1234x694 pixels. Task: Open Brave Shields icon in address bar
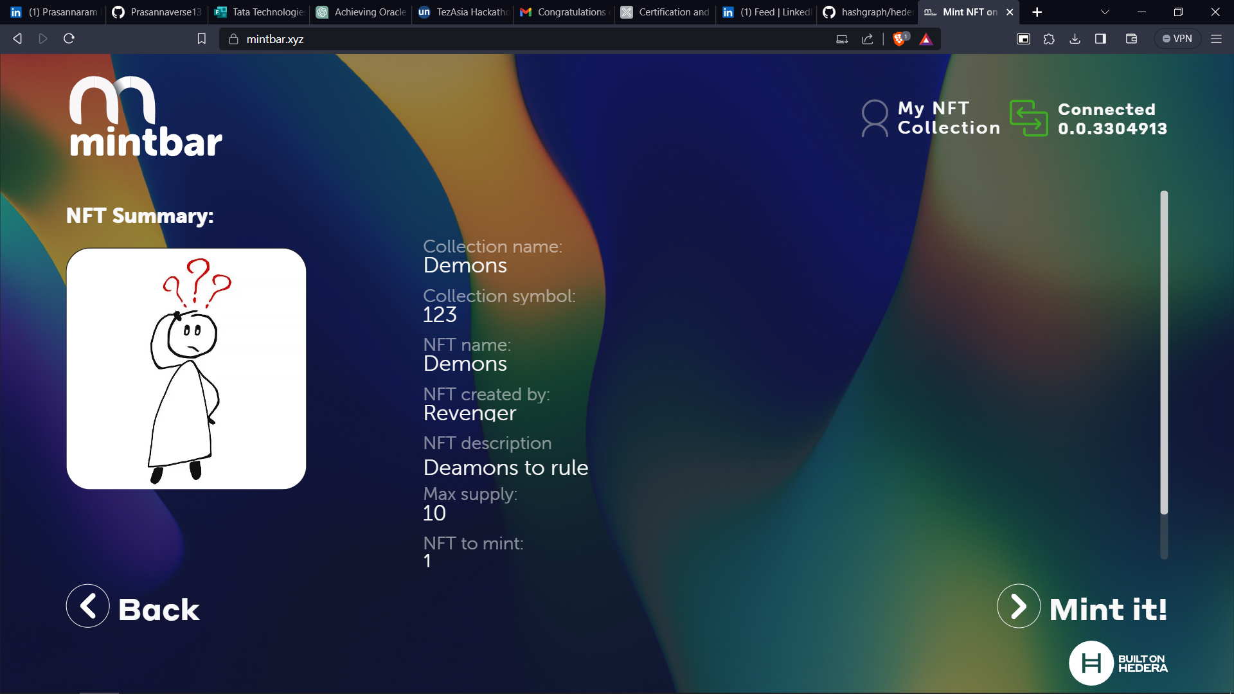tap(900, 39)
